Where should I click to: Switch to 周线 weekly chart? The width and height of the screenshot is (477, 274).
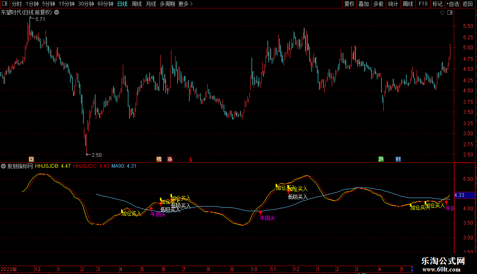[x=137, y=4]
